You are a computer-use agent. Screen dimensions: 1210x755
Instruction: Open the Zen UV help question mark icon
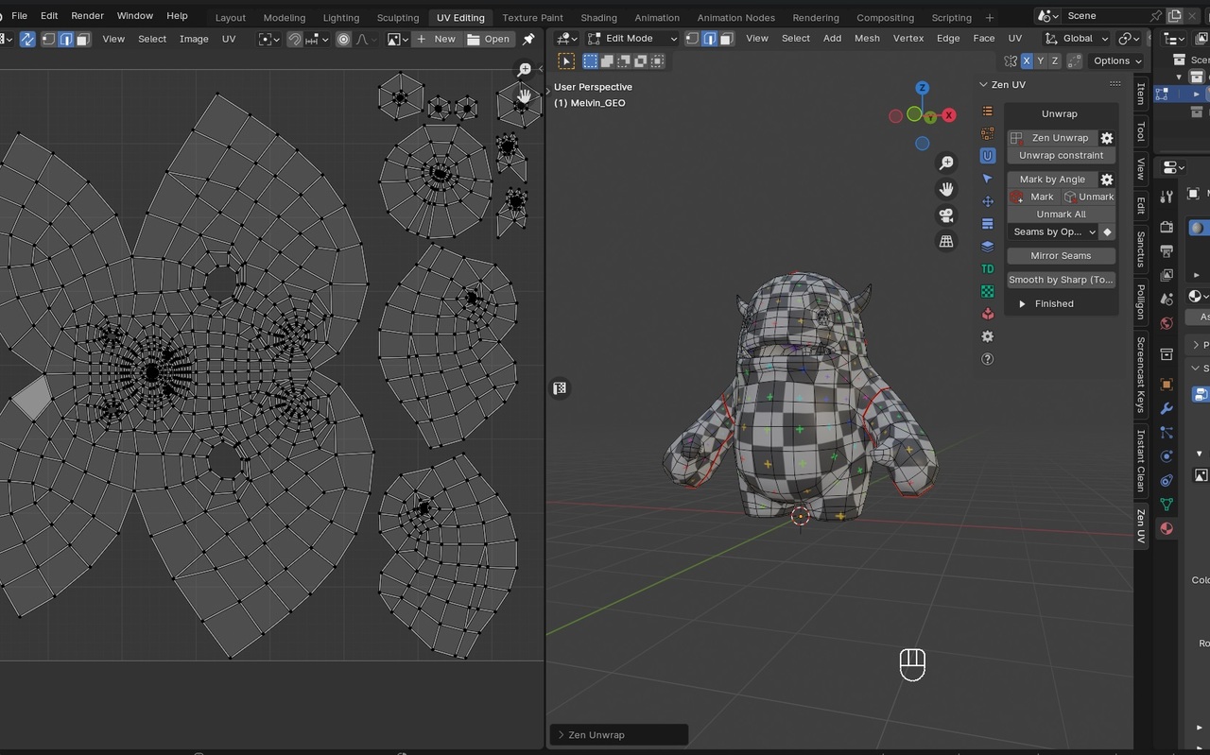click(x=988, y=359)
